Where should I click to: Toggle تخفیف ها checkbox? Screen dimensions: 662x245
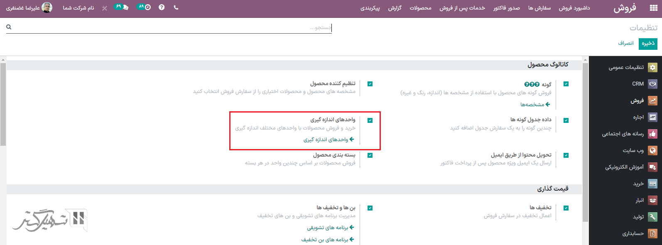pos(566,208)
